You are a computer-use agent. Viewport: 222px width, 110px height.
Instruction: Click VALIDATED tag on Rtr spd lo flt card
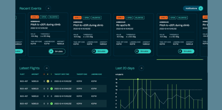(139, 18)
